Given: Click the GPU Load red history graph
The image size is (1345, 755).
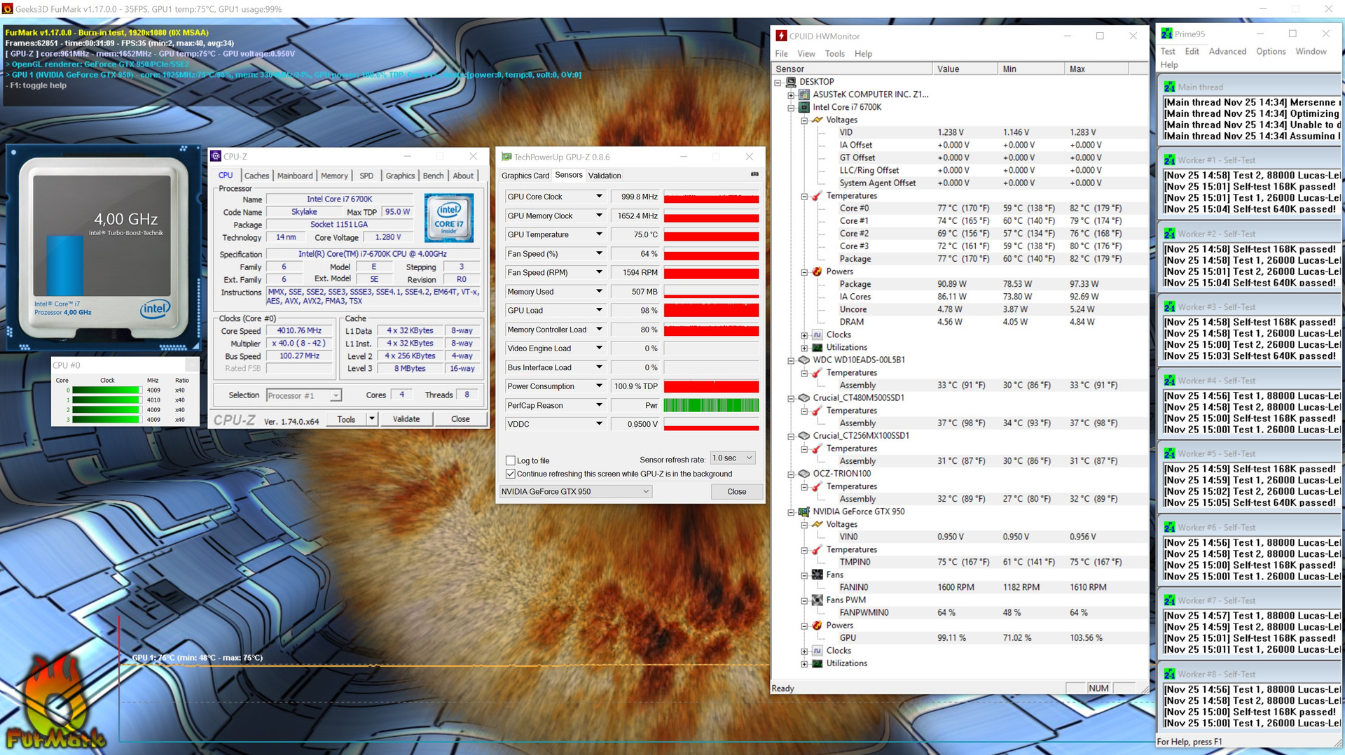Looking at the screenshot, I should [711, 311].
